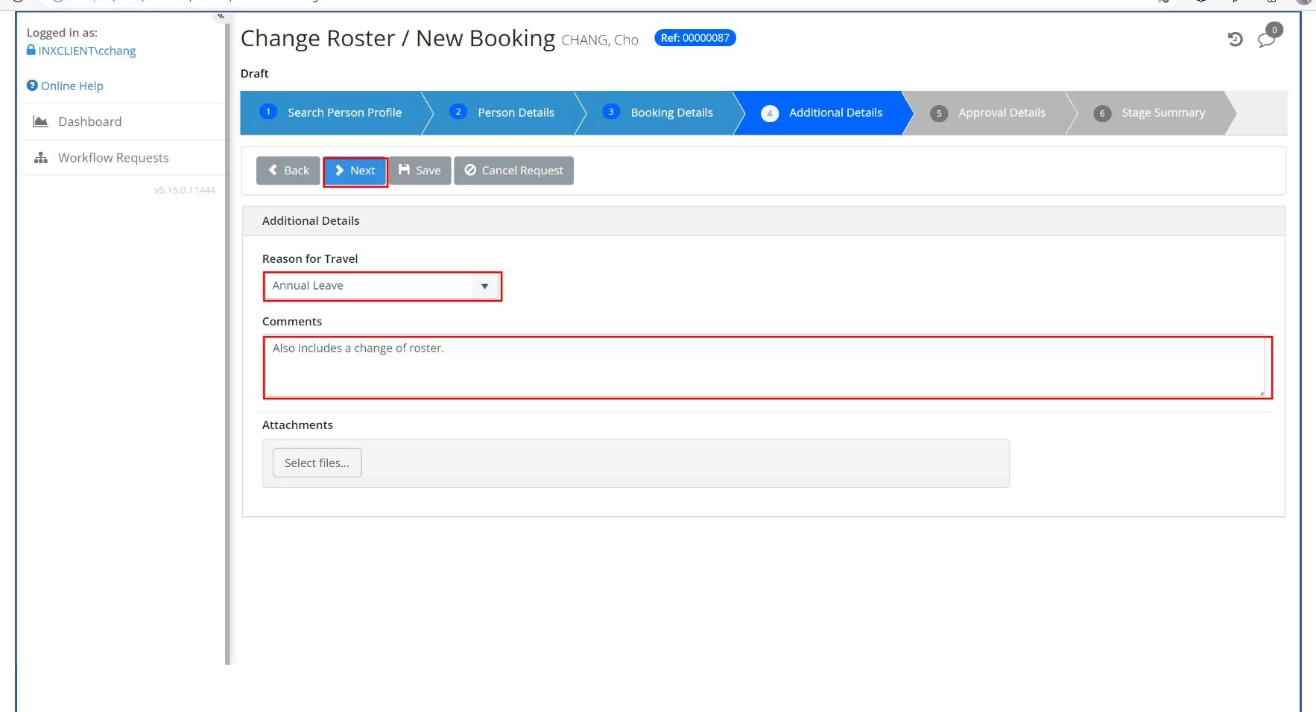Save the draft request

(x=420, y=171)
